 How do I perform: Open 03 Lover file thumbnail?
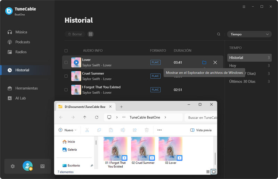pos(171,149)
